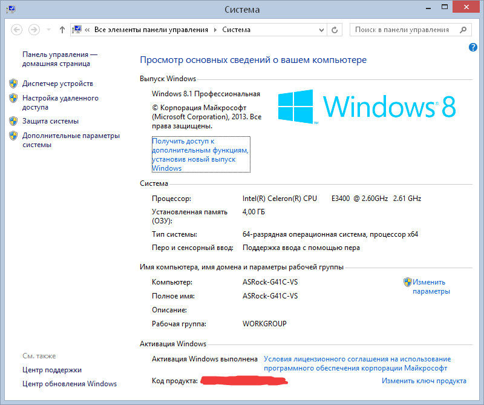Open Дополнительные параметры системы link
This screenshot has width=484, height=405.
pyautogui.click(x=71, y=140)
